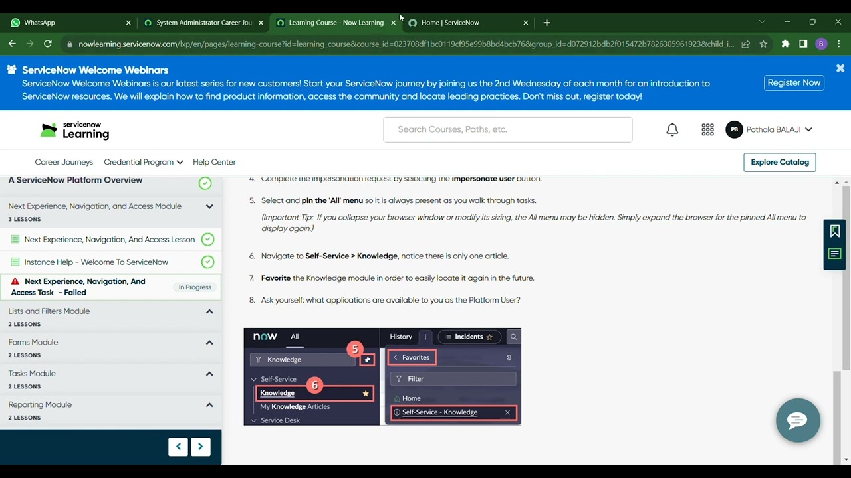Switch to System Administrator Career Journey tab
The image size is (851, 478).
pos(204,23)
